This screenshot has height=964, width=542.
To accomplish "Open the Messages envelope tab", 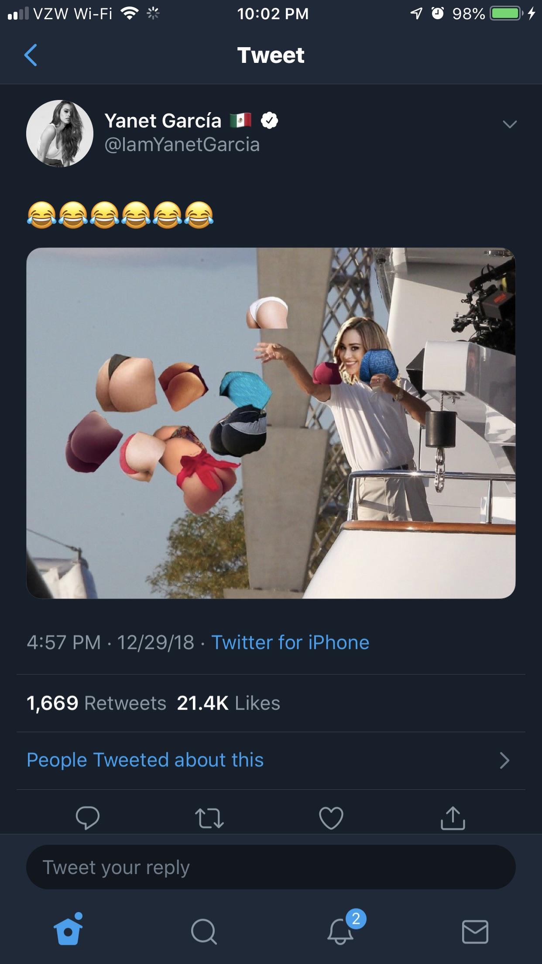I will (x=475, y=931).
